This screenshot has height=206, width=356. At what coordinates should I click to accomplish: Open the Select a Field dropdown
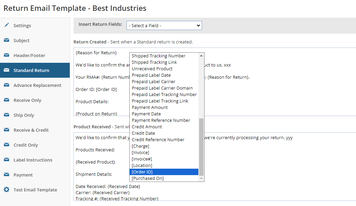[x=164, y=25]
